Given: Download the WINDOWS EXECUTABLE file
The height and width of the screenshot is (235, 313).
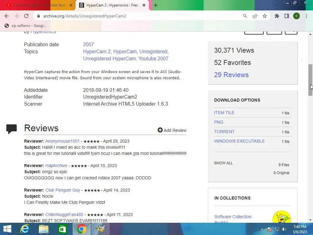Looking at the screenshot, I should (239, 141).
